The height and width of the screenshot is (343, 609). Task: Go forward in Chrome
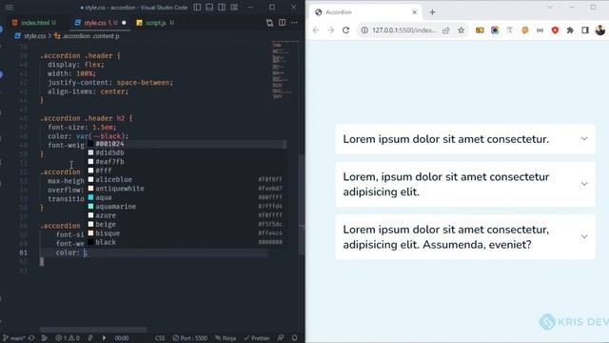[331, 30]
